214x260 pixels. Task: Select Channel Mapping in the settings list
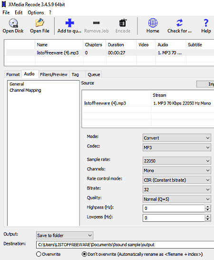point(25,90)
